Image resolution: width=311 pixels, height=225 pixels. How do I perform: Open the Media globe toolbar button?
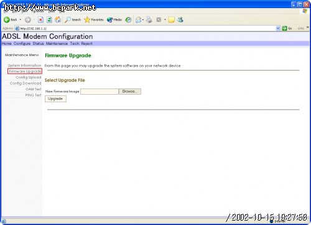[114, 20]
